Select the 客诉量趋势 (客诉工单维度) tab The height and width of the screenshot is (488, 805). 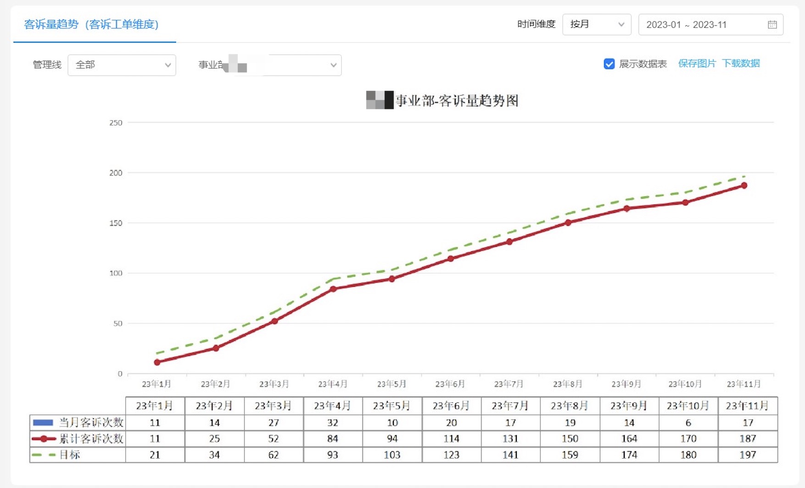91,24
